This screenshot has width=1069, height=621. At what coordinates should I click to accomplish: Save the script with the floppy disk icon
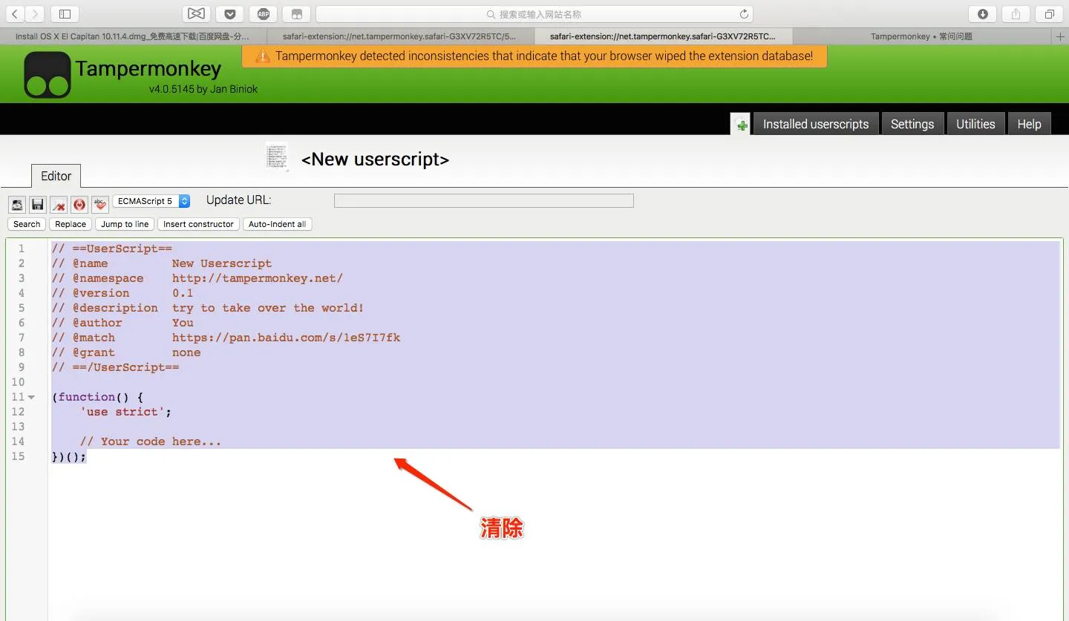38,204
